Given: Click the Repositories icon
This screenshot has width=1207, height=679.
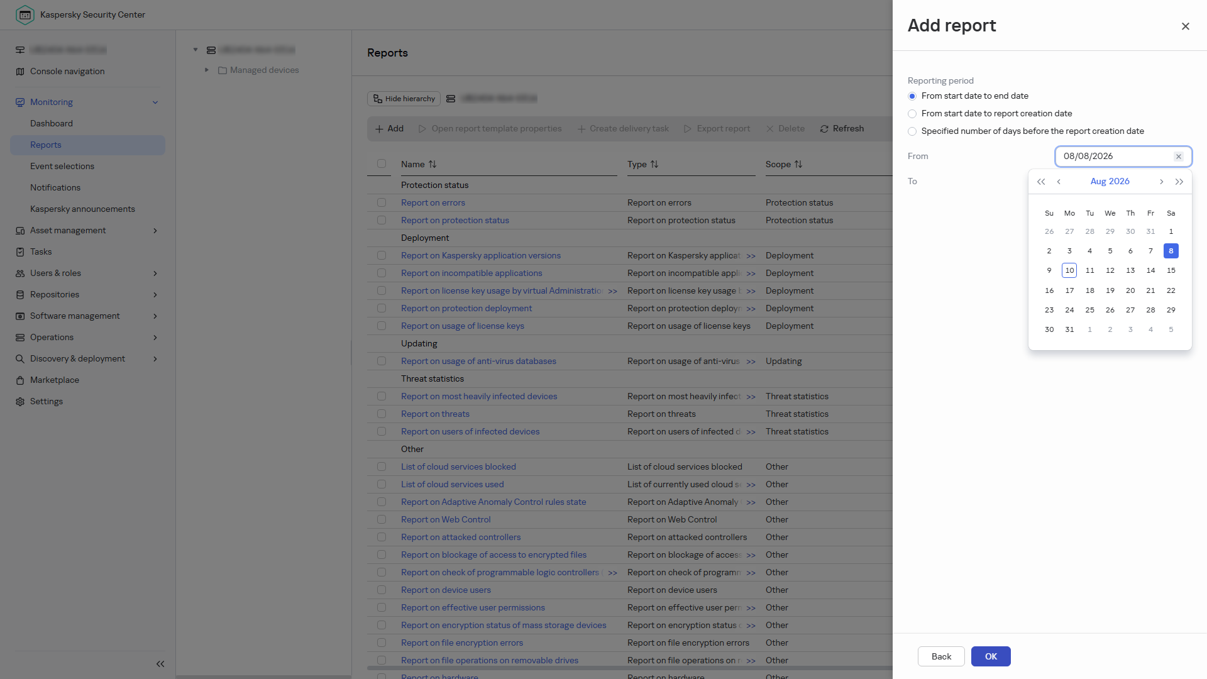Looking at the screenshot, I should [x=20, y=295].
